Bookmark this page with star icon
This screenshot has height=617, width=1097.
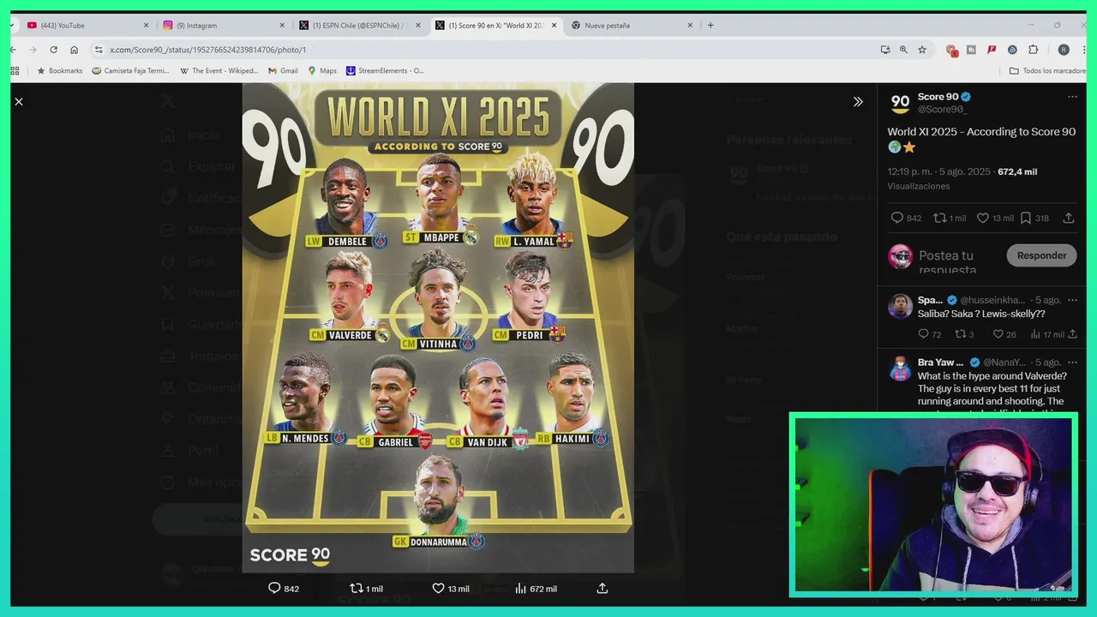922,50
